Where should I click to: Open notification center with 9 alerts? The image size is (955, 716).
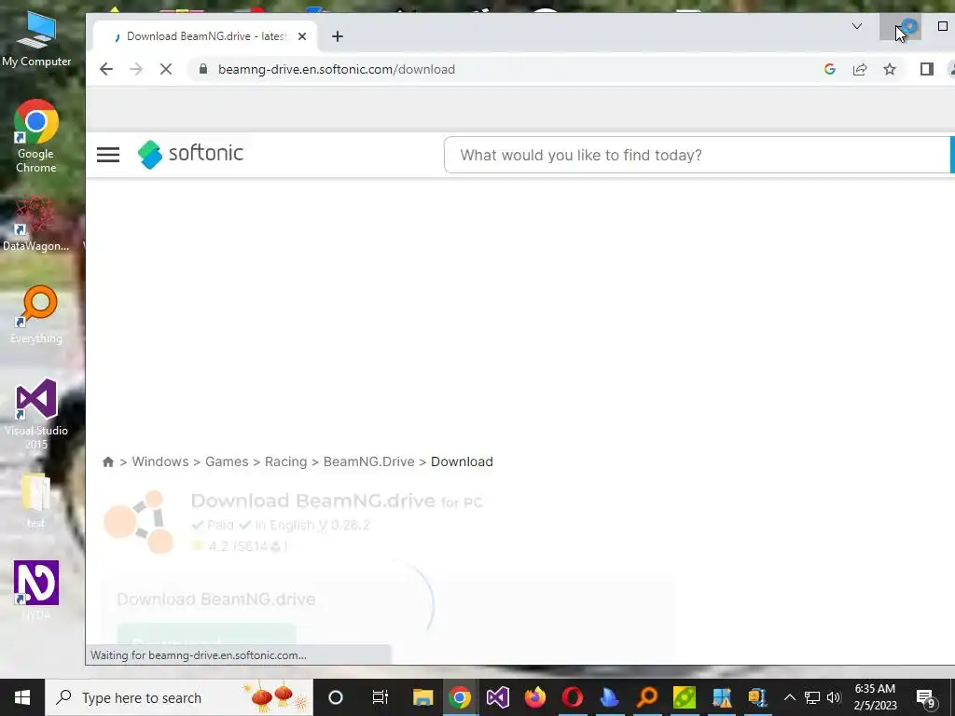coord(926,698)
